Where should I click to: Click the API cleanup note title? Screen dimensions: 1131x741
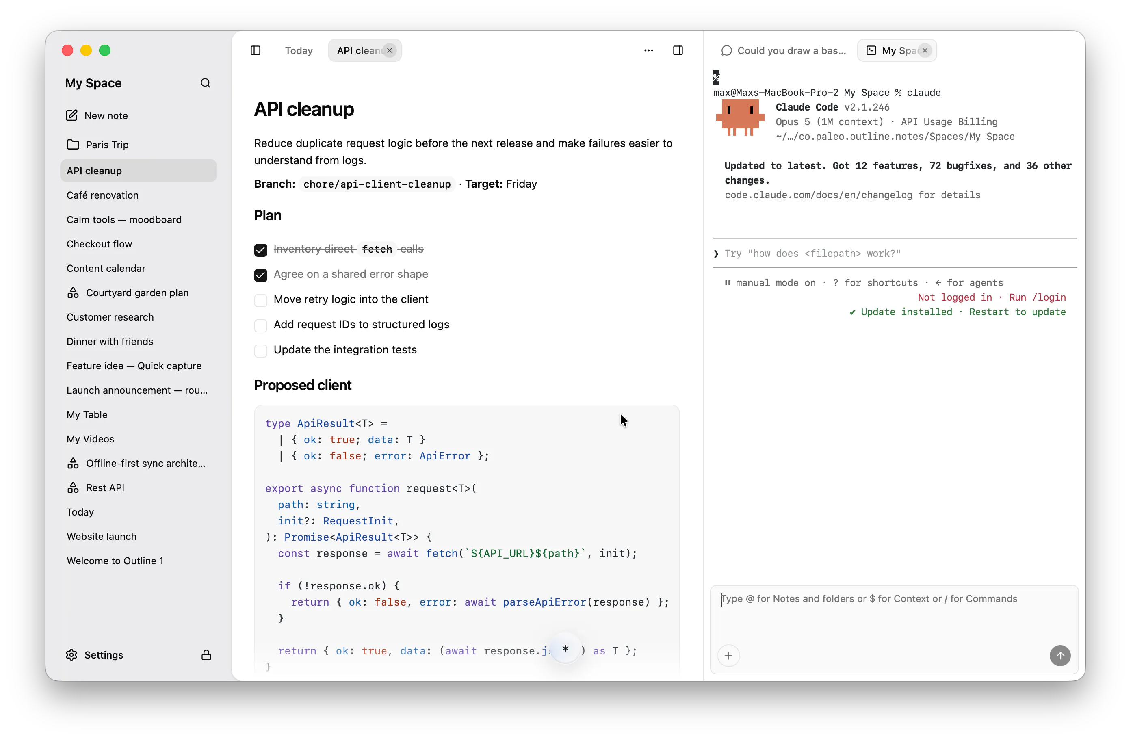pos(303,109)
